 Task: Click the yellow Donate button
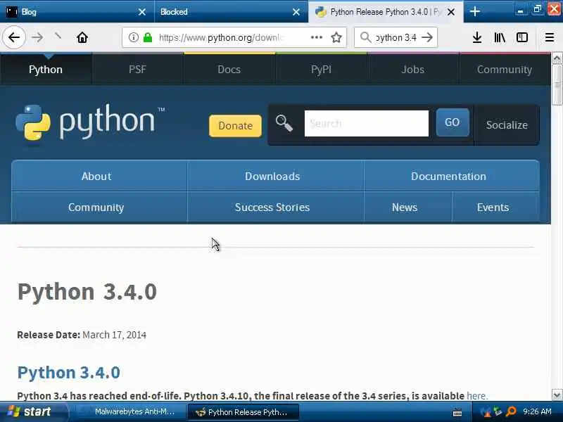235,126
